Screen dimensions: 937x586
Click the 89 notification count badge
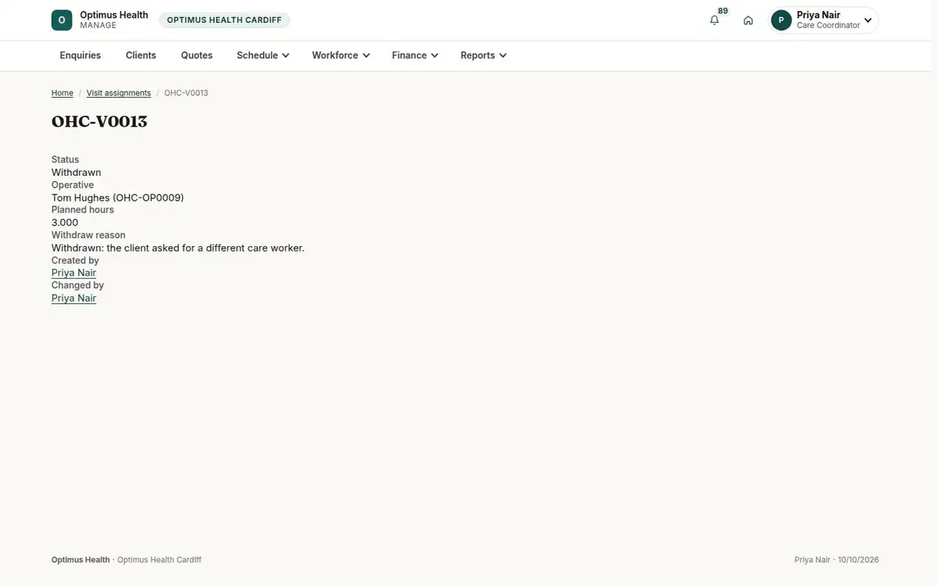pos(723,11)
